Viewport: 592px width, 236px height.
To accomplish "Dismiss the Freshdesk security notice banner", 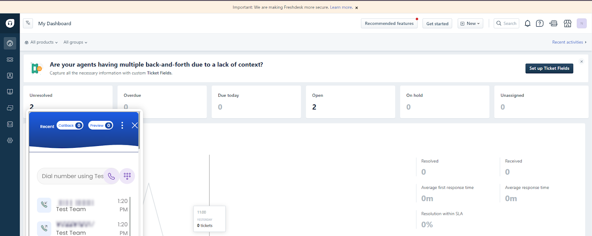I will tap(357, 8).
